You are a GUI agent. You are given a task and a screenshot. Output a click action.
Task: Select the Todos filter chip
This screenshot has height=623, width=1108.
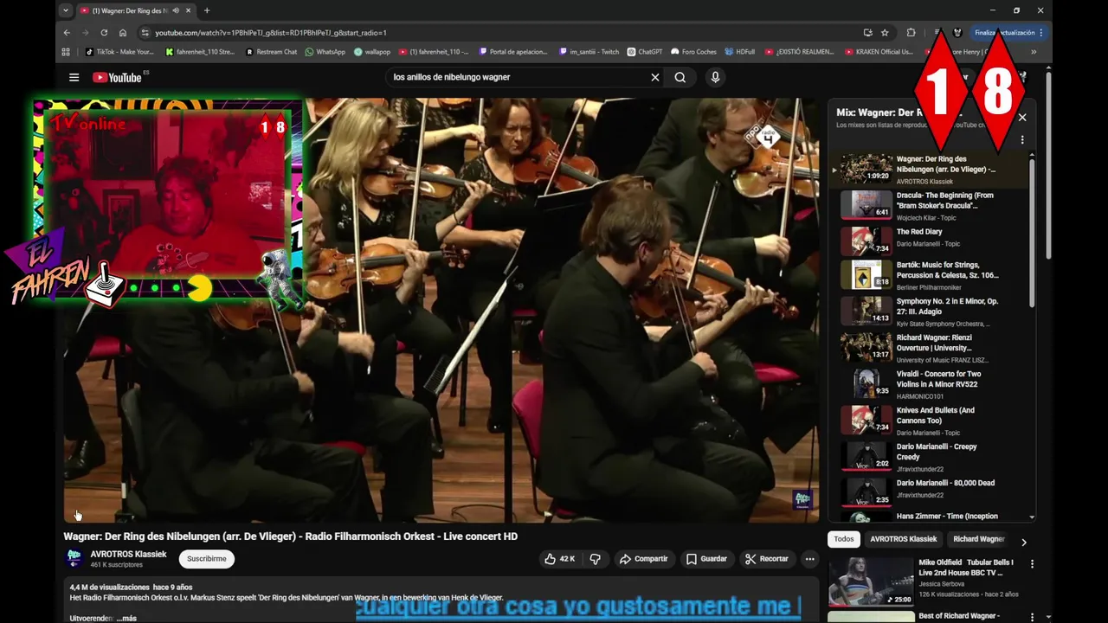coord(844,539)
